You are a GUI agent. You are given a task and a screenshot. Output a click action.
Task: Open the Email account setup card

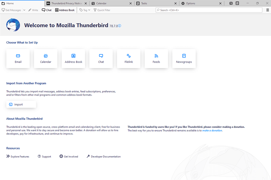click(x=18, y=58)
